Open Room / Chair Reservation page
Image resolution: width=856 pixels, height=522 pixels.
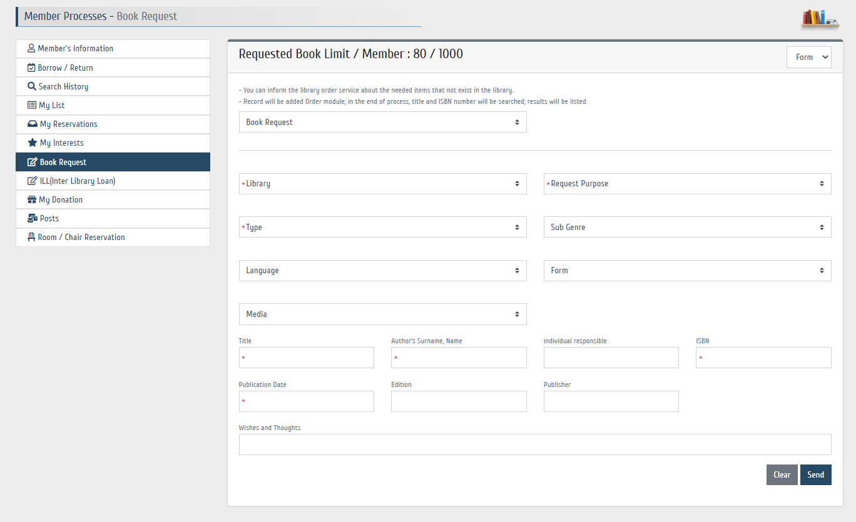coord(113,237)
